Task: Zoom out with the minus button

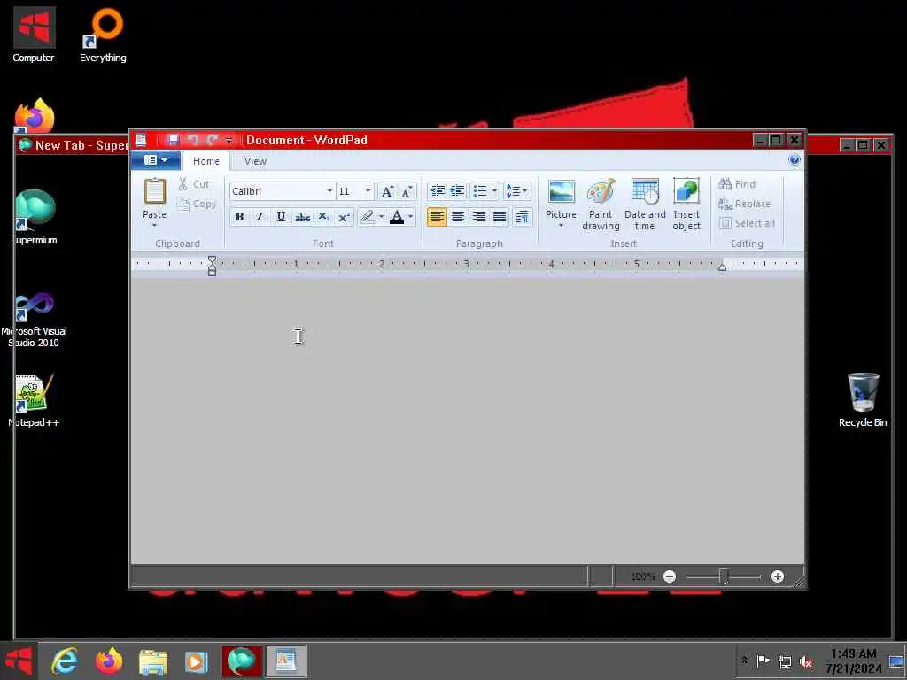Action: coord(670,576)
